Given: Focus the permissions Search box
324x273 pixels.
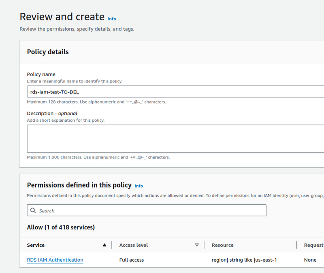Looking at the screenshot, I should coord(150,211).
